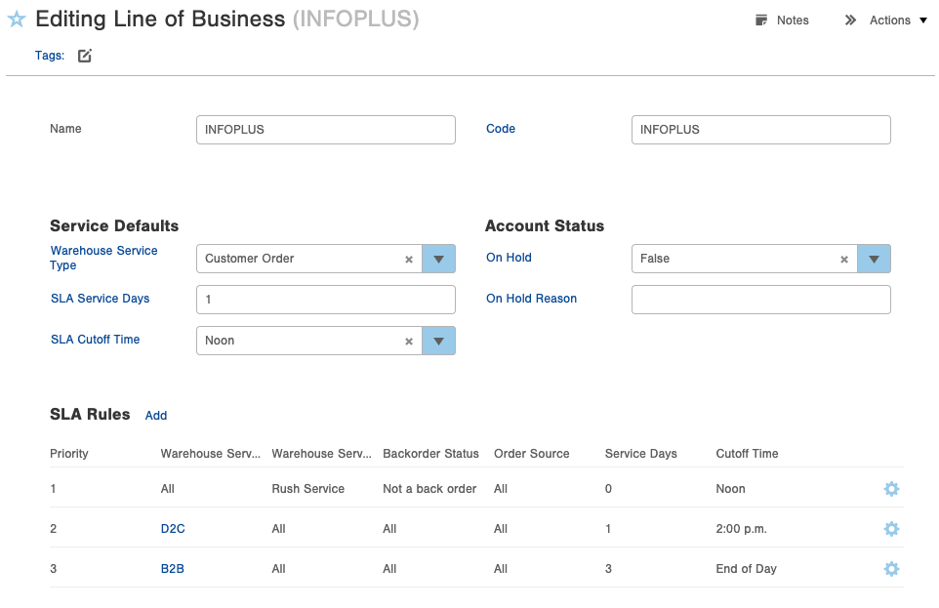Select the 2:00 p.m. cutoff cell

[742, 529]
